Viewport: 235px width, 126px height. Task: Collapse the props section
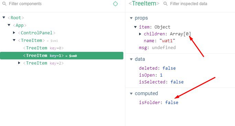point(131,18)
